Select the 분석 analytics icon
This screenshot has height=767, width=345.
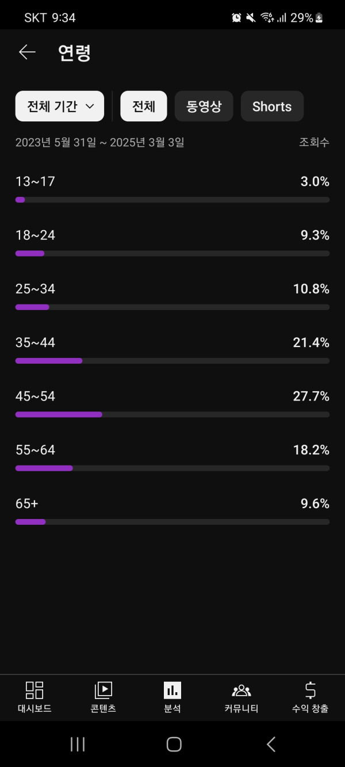tap(172, 690)
